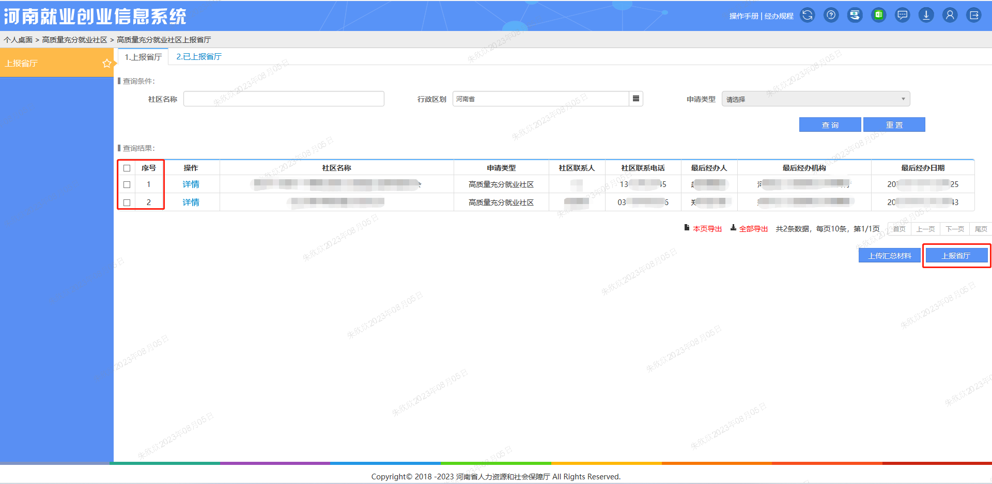Open the green Excel icon in top bar
The width and height of the screenshot is (992, 484).
tap(878, 15)
